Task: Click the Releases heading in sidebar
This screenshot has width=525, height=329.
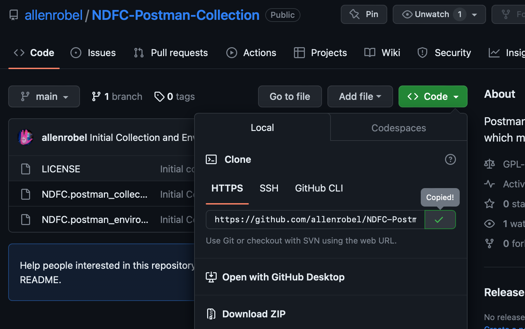Action: tap(504, 292)
